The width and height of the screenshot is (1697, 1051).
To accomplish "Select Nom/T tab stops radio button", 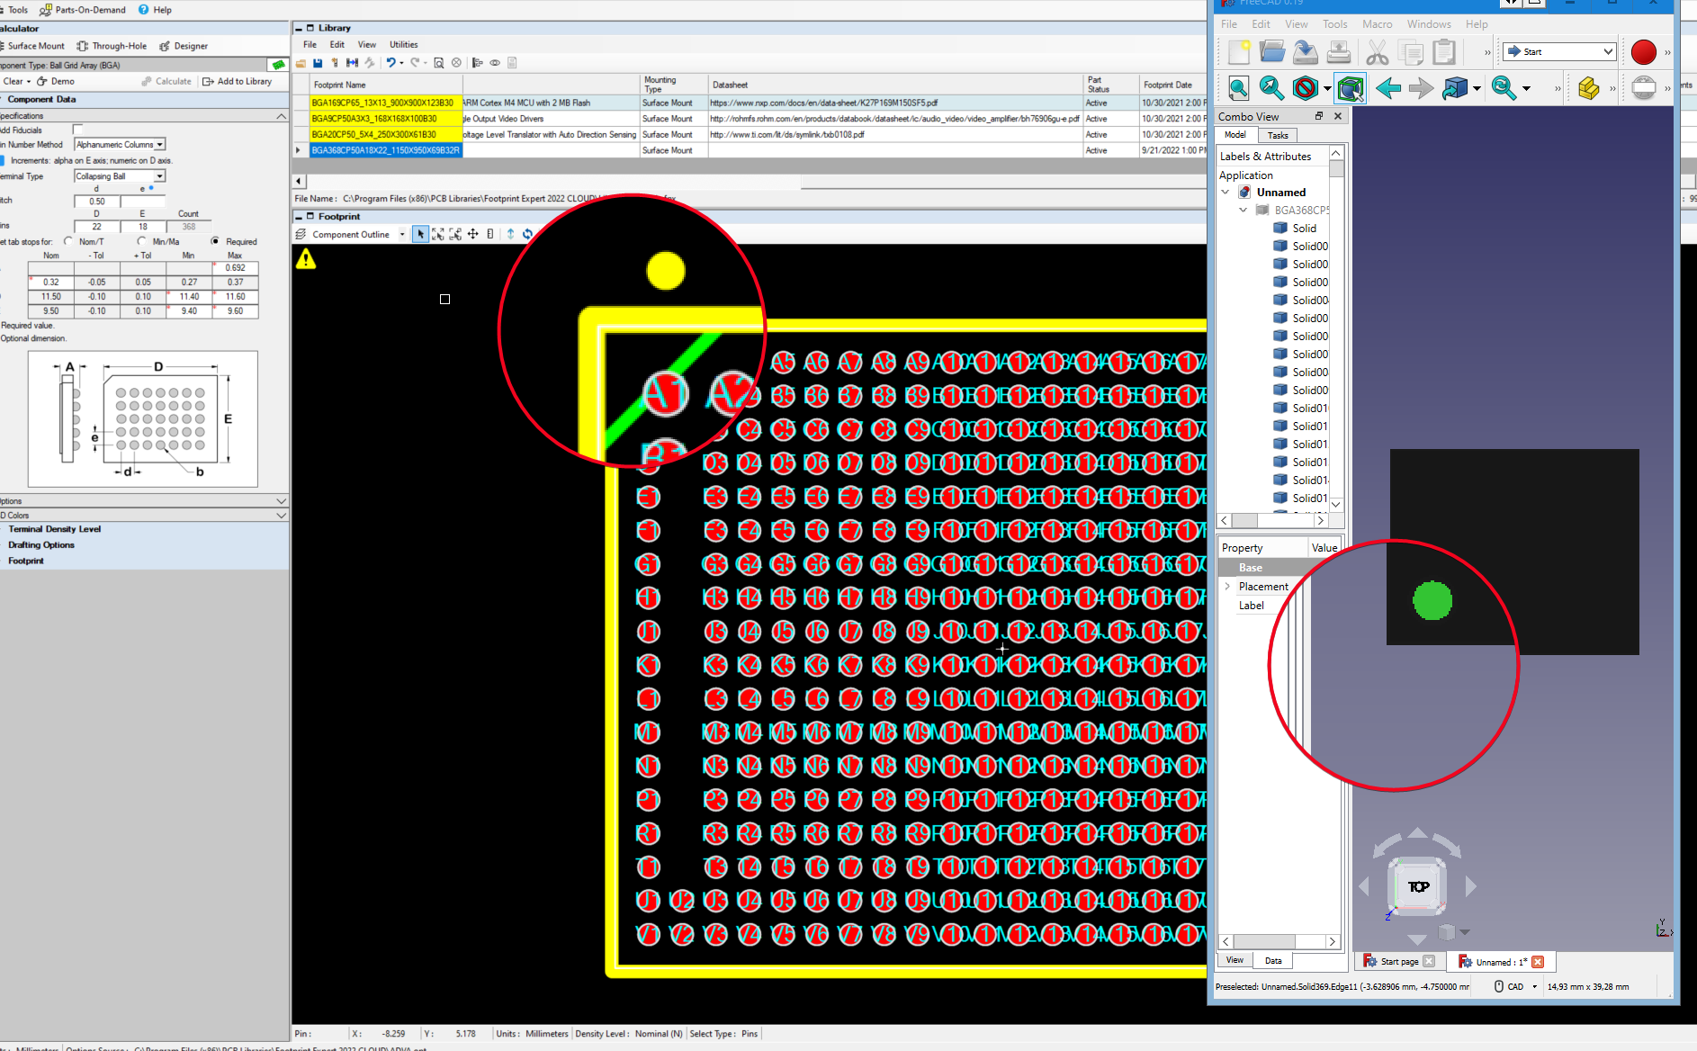I will click(68, 241).
